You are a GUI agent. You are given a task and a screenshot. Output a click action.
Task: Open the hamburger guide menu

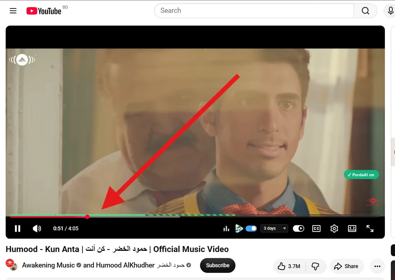pyautogui.click(x=13, y=11)
